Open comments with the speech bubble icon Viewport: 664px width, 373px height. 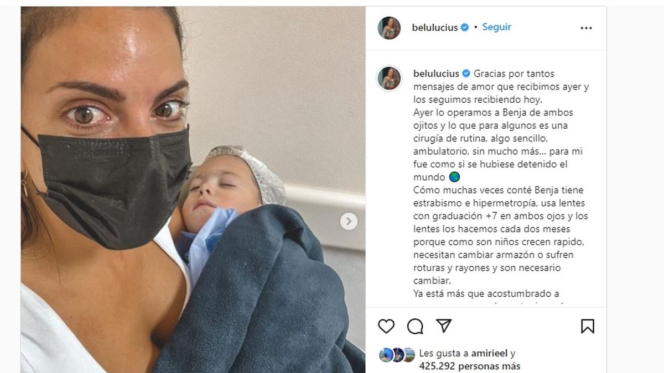tap(415, 327)
